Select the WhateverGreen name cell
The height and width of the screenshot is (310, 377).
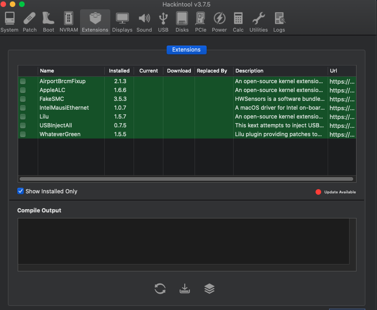coord(60,134)
